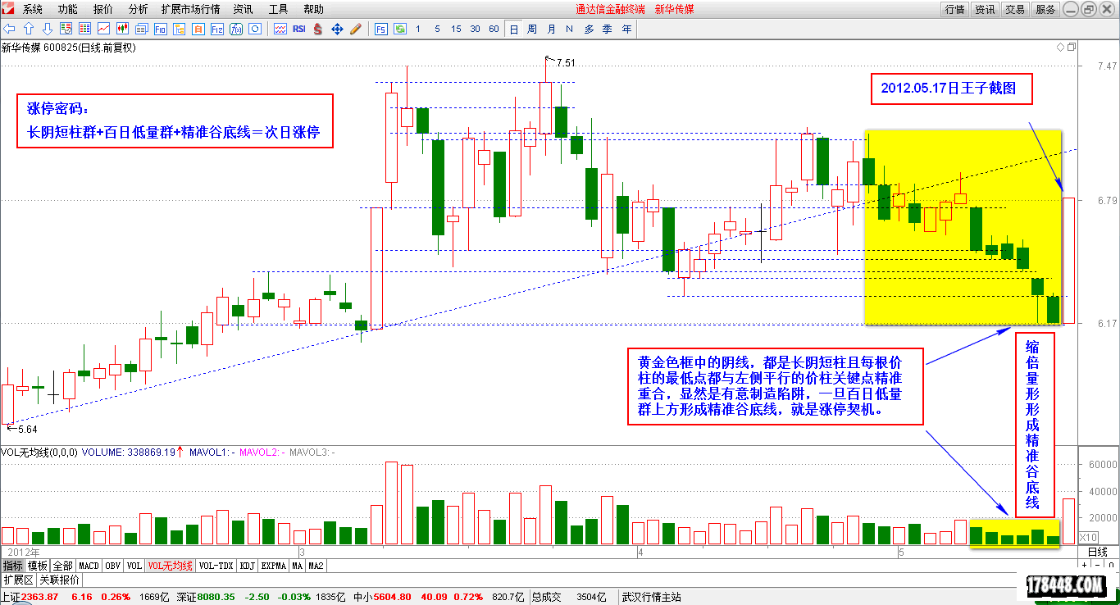Click the 日线 label at bottom right
Screen dimensions: 1120x605
tap(1098, 552)
